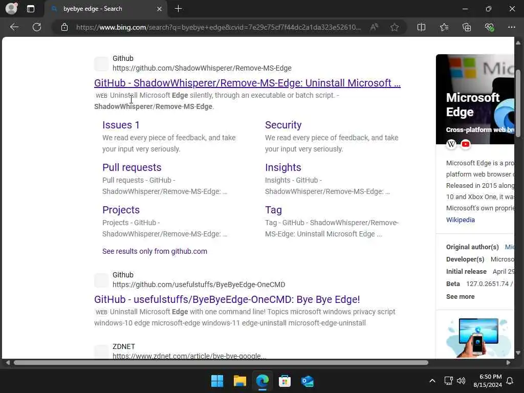
Task: Click the horizontal scrollbar thumb
Action: click(x=221, y=363)
